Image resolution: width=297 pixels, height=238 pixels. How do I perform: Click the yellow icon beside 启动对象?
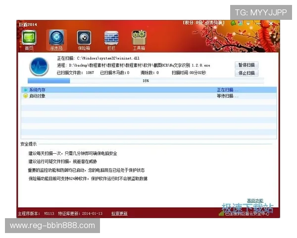click(25, 96)
